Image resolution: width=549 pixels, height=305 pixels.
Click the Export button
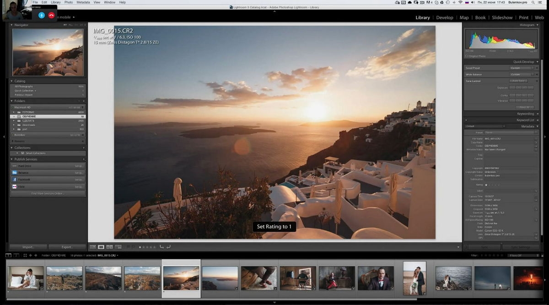point(67,247)
